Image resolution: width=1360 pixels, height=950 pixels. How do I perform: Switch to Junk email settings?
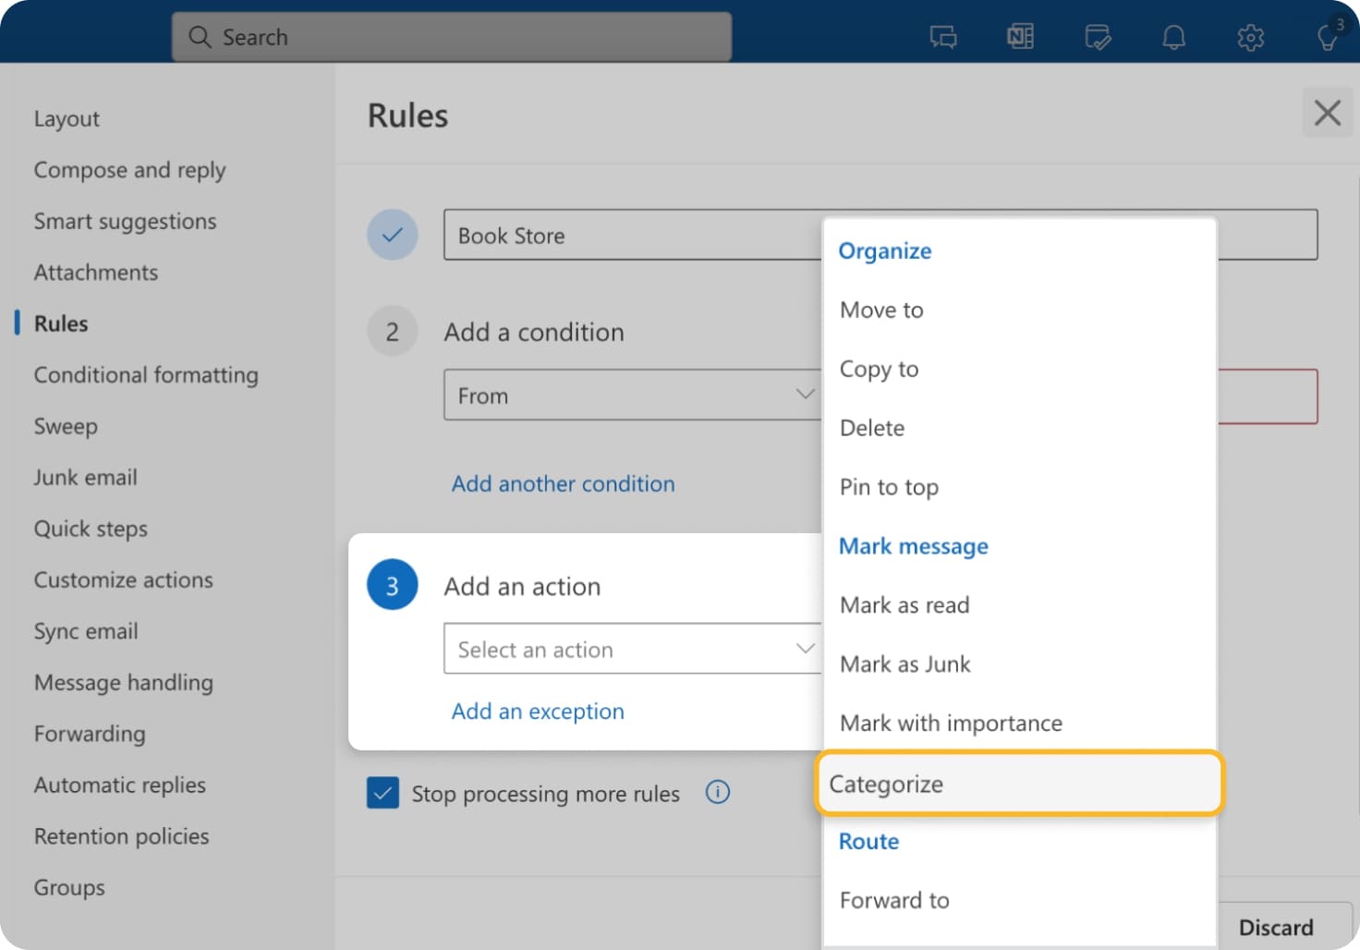pyautogui.click(x=85, y=478)
